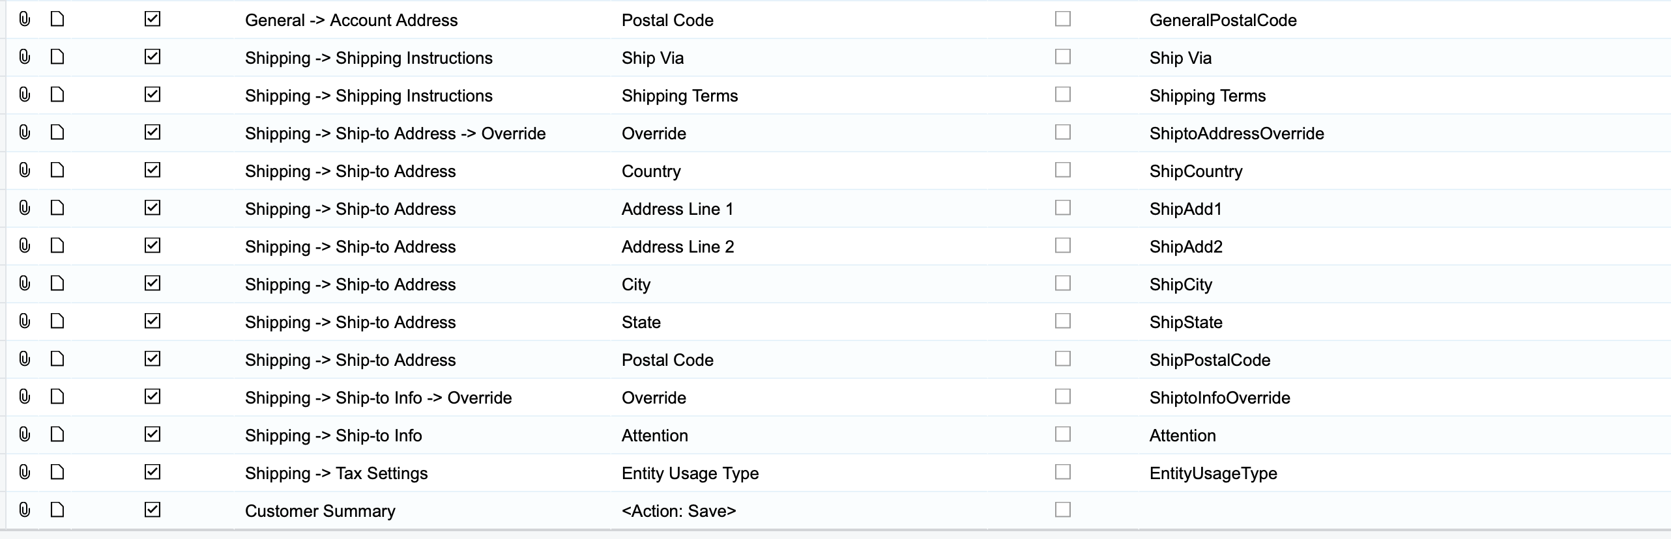Toggle the Active checkbox on the Customer Summary row
The image size is (1671, 539).
click(153, 510)
